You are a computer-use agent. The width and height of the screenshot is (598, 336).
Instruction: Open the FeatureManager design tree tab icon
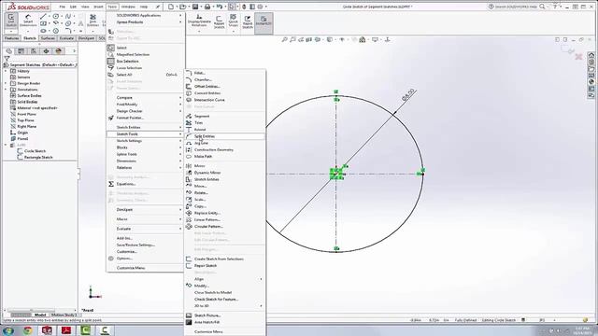tap(9, 51)
